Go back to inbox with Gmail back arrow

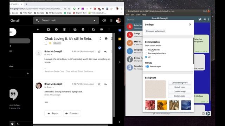coord(38,29)
